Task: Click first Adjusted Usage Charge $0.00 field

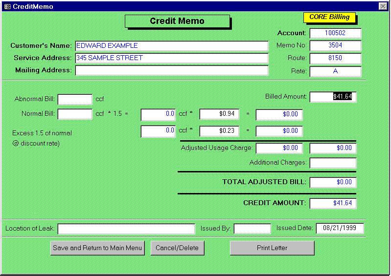Action: pos(279,148)
